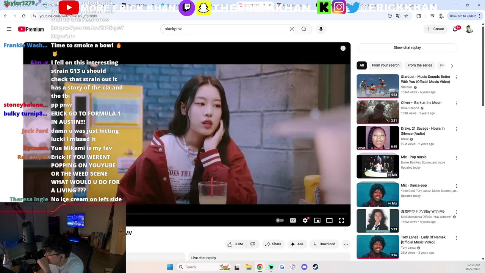Select the From your search chip
This screenshot has height=273, width=485.
click(x=385, y=65)
